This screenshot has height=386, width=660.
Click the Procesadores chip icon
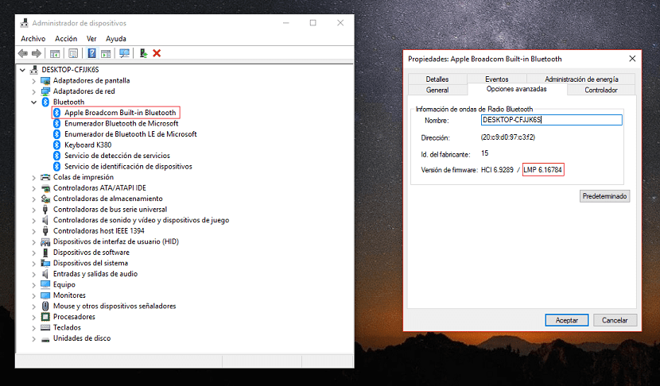pos(45,317)
